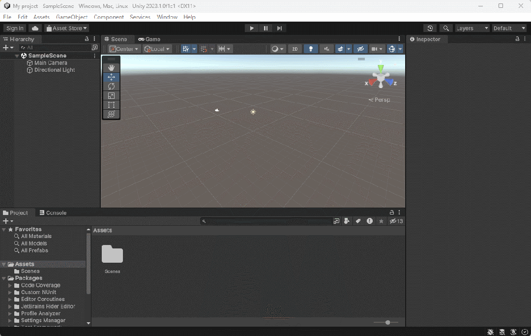The width and height of the screenshot is (531, 336).
Task: Toggle hidden packages visibility count
Action: [396, 221]
